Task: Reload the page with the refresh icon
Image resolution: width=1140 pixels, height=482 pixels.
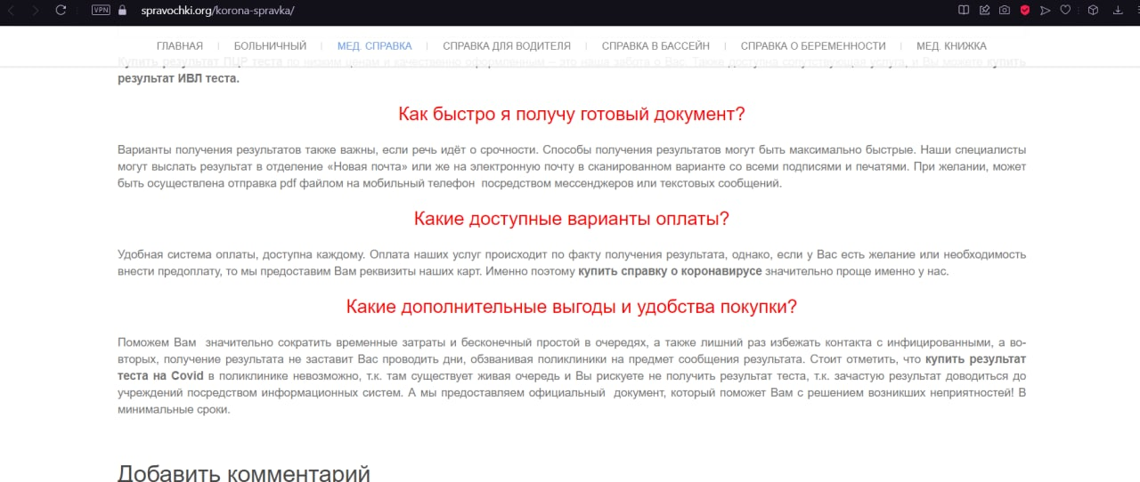Action: click(x=61, y=11)
